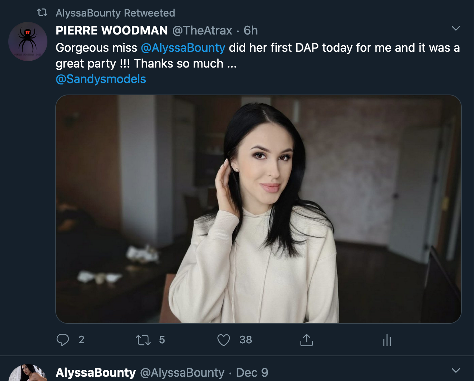
Task: Click the reply speech bubble icon
Action: (63, 340)
